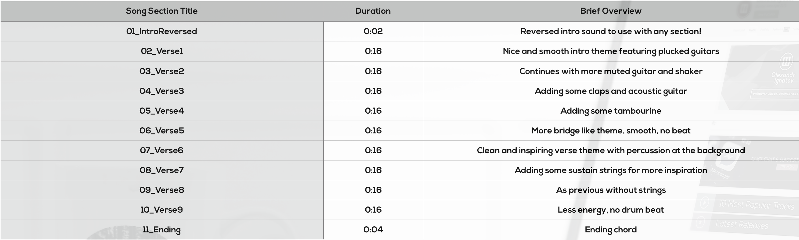Click the Brief Overview column header

[611, 11]
